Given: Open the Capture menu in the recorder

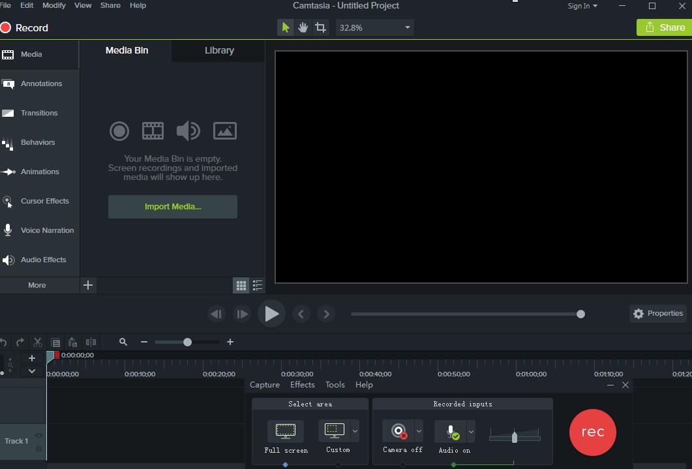Looking at the screenshot, I should coord(264,384).
